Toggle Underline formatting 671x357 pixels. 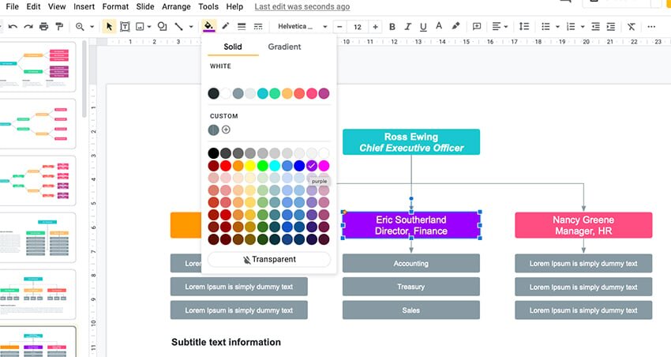[424, 27]
